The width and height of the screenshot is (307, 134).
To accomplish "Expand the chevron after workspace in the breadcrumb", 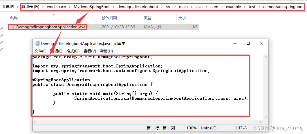I will [x=70, y=7].
